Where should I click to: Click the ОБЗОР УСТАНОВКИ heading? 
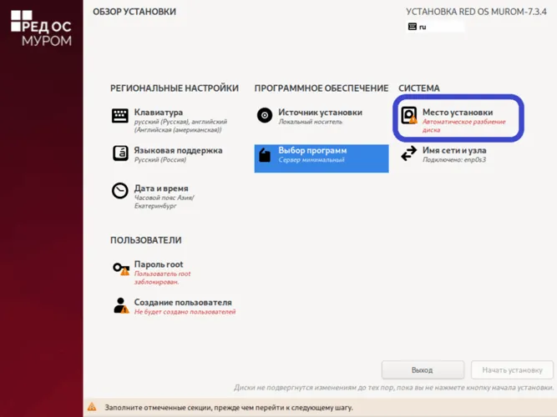pyautogui.click(x=134, y=12)
